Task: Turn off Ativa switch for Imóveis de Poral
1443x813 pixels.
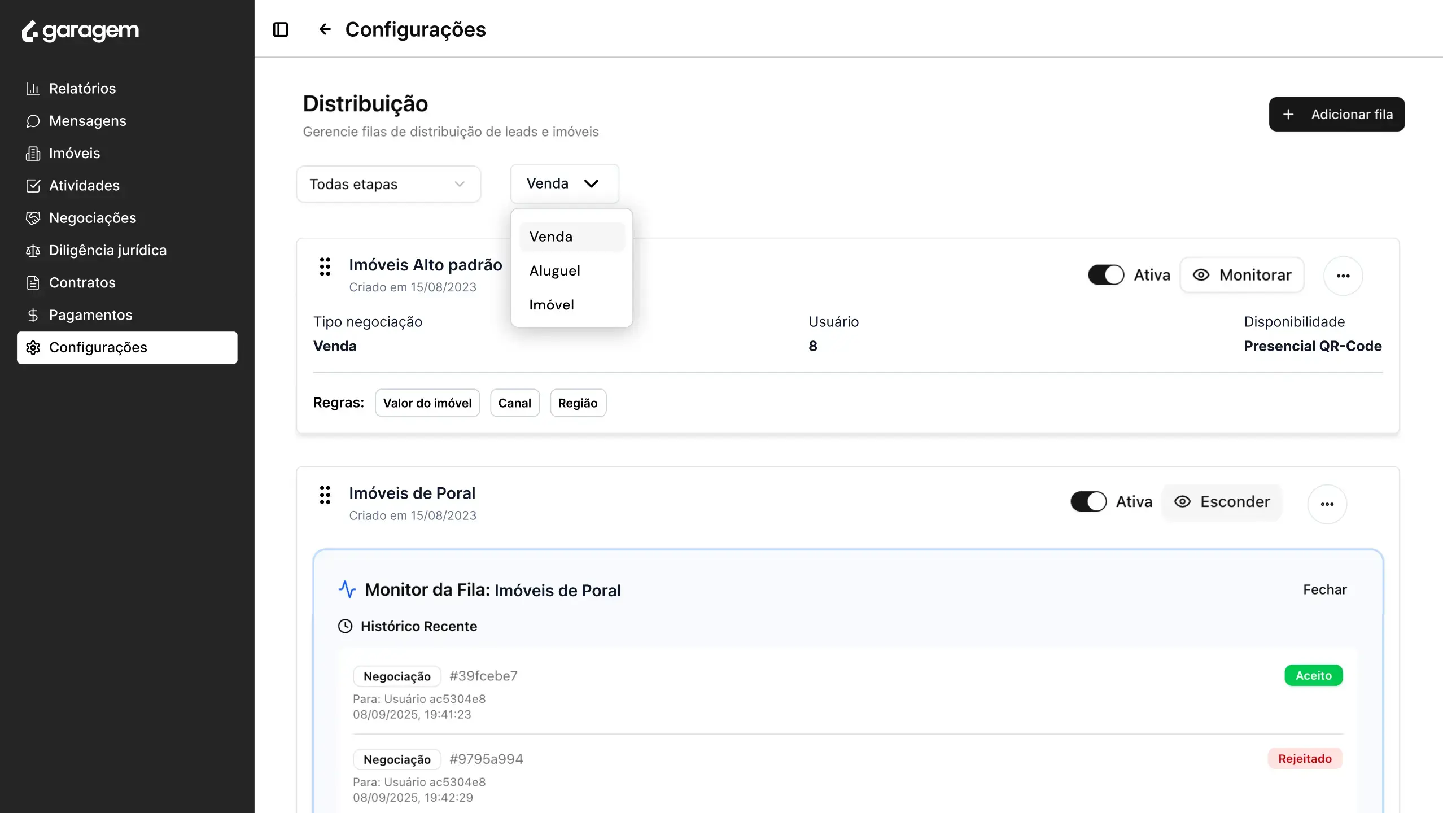Action: pos(1088,501)
